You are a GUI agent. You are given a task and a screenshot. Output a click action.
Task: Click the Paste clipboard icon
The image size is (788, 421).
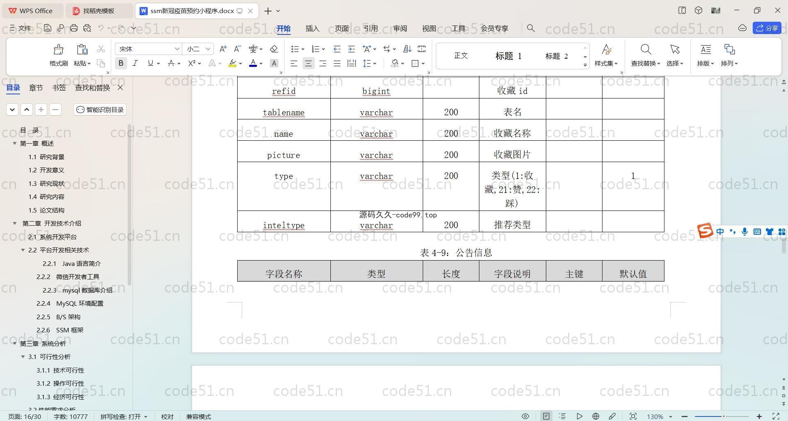82,50
